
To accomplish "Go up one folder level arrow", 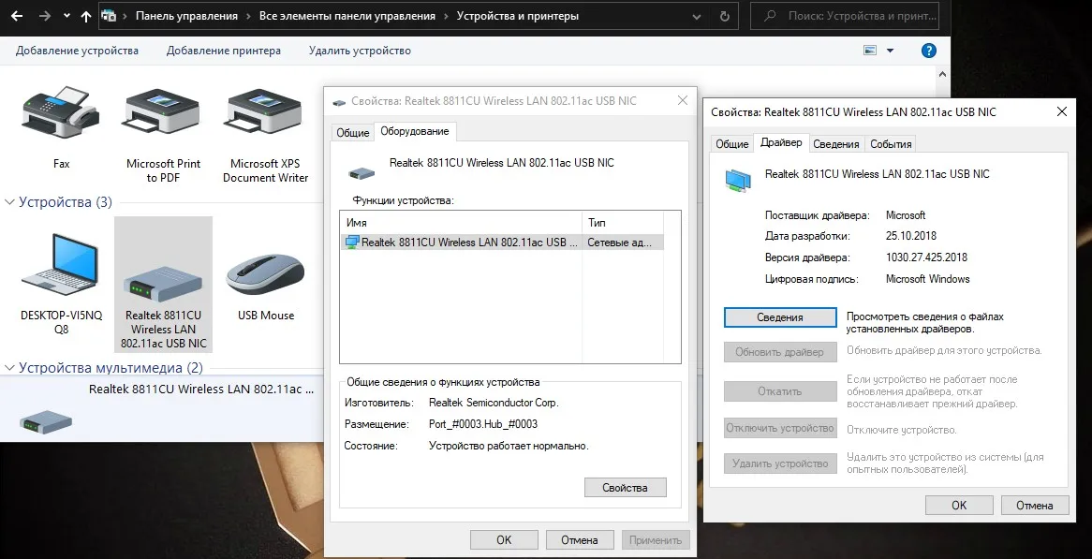I will (x=85, y=15).
